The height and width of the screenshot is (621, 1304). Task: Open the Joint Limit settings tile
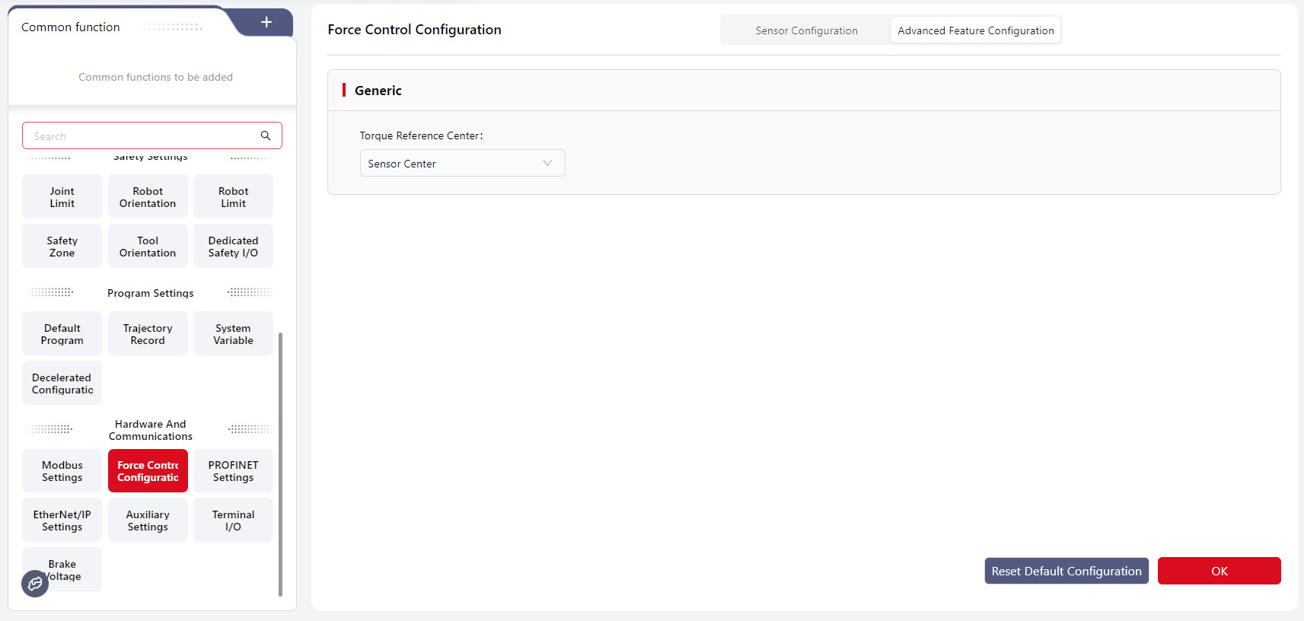point(62,197)
